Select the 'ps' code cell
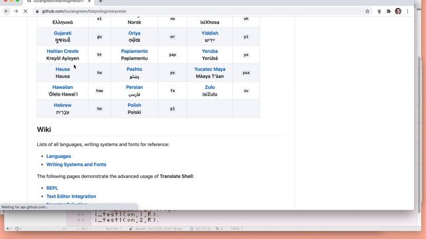This screenshot has width=426, height=239. (172, 72)
